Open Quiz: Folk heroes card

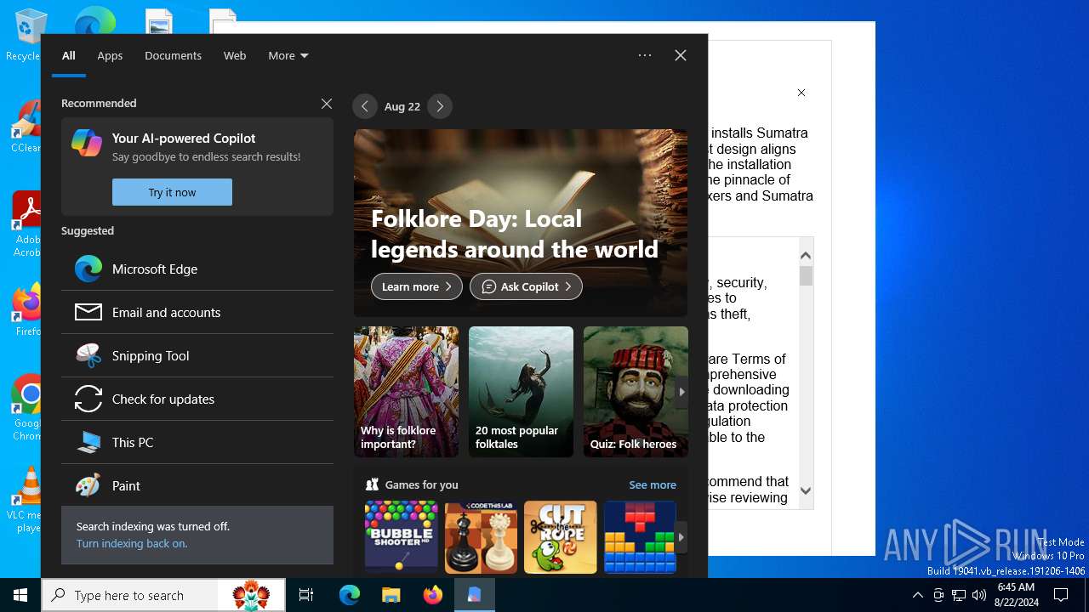636,392
